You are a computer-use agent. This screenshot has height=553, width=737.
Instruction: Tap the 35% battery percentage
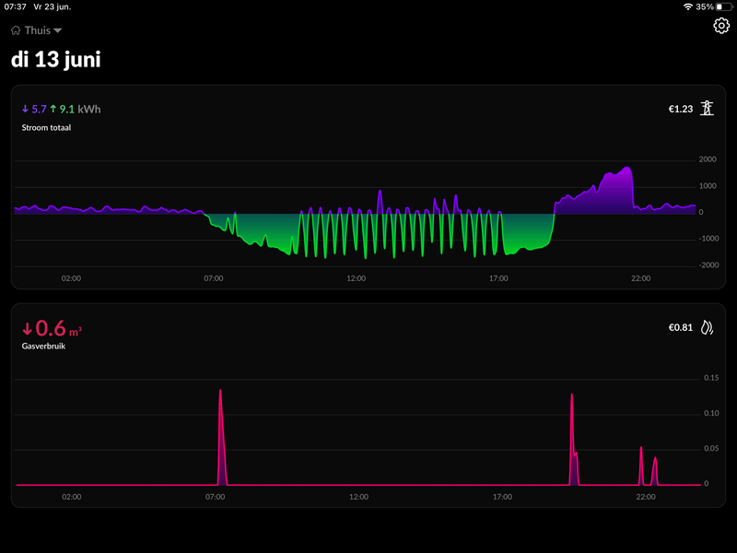click(705, 6)
